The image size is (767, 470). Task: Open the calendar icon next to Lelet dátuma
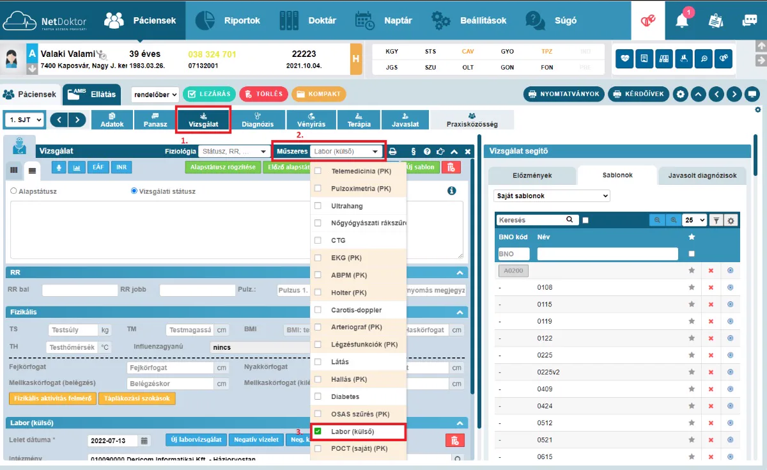coord(144,441)
